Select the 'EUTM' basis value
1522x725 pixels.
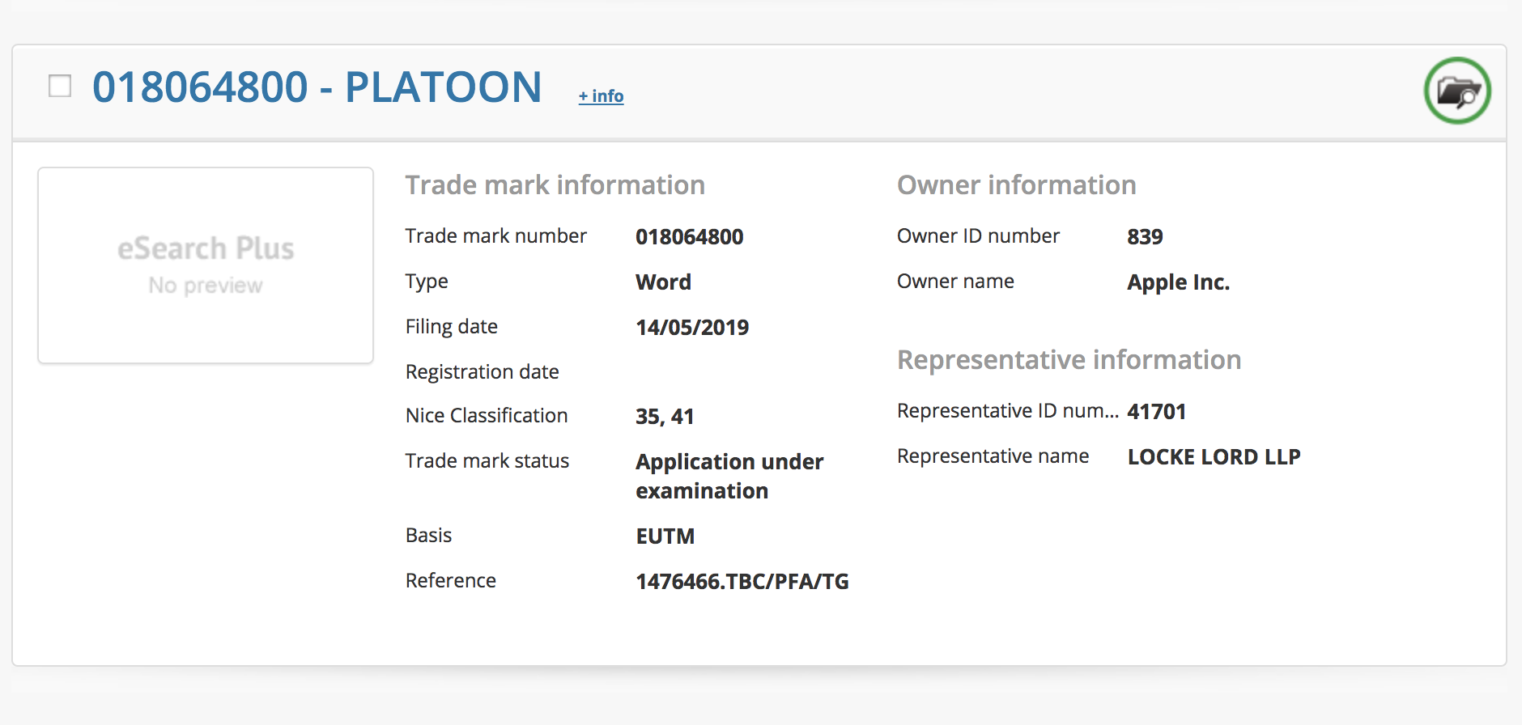[665, 536]
